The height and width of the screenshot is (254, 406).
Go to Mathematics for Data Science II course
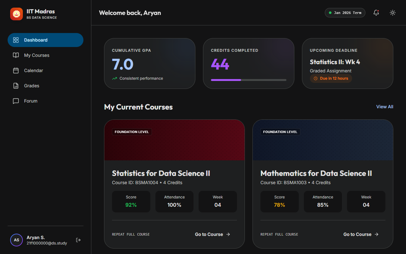(361, 234)
